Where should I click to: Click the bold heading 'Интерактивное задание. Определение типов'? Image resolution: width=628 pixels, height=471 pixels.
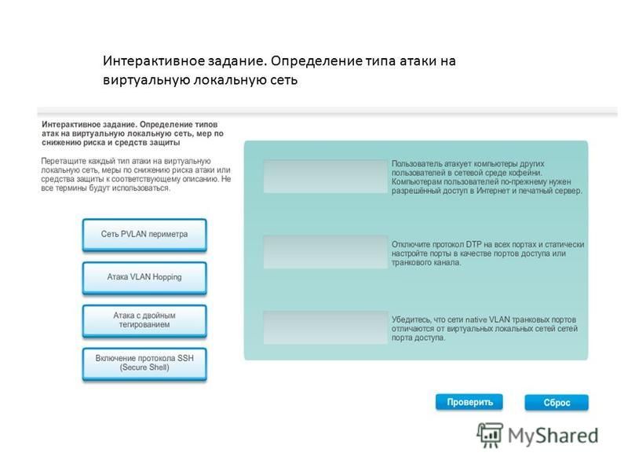[x=130, y=125]
